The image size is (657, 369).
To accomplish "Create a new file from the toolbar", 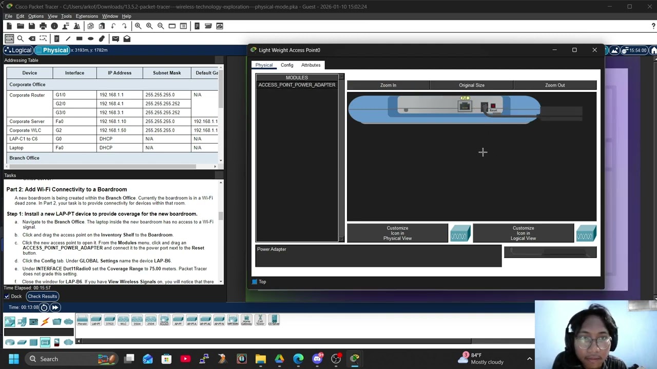I will (x=9, y=26).
